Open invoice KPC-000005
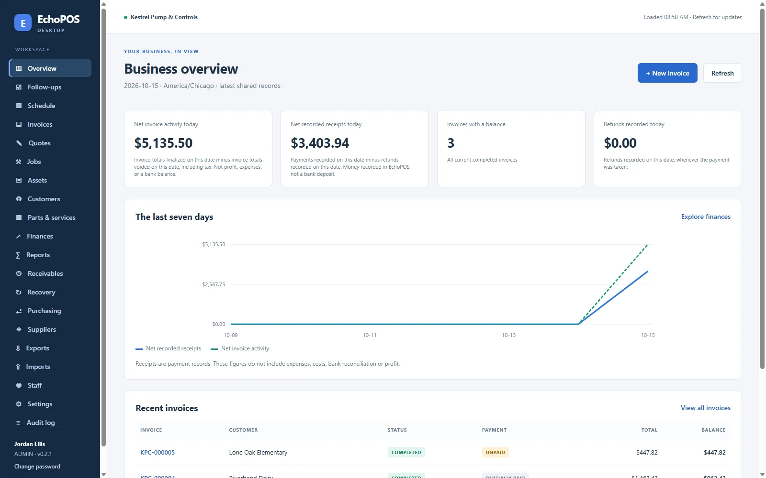 [x=158, y=452]
